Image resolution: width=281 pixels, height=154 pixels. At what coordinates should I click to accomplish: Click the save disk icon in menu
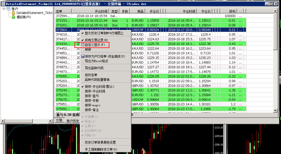(x=83, y=56)
